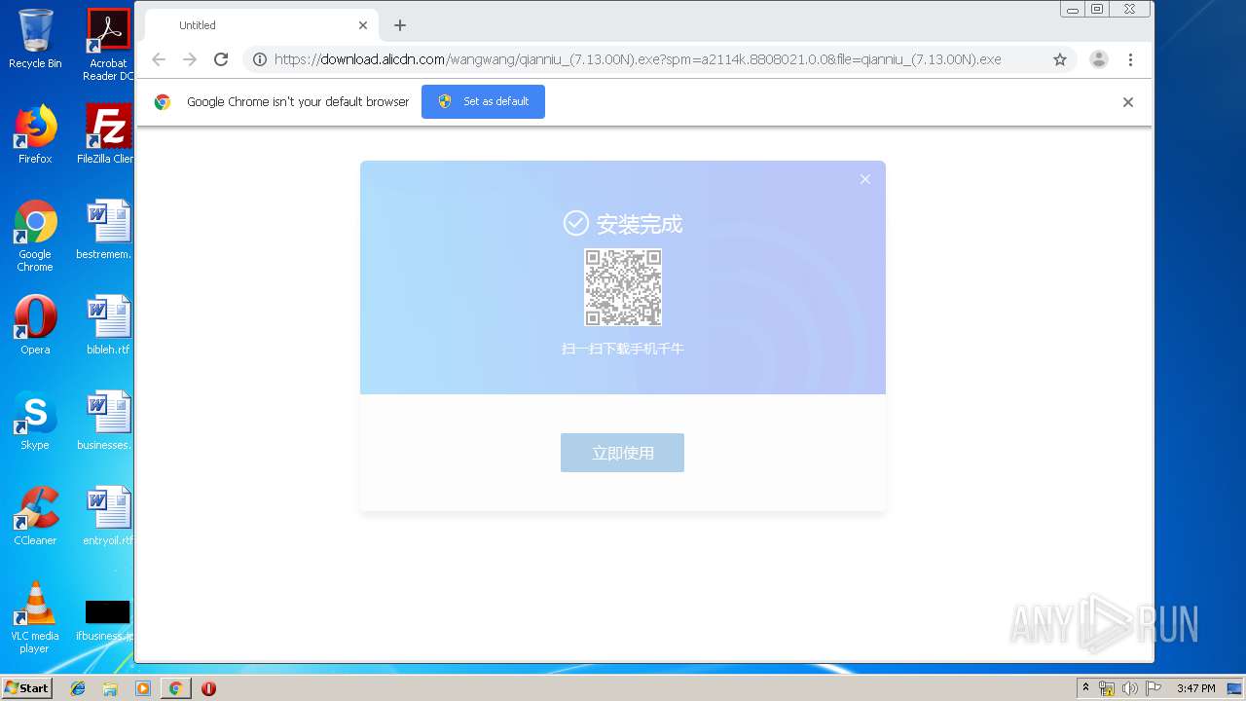Dismiss the default browser notification bar
This screenshot has height=701, width=1246.
pos(1128,102)
